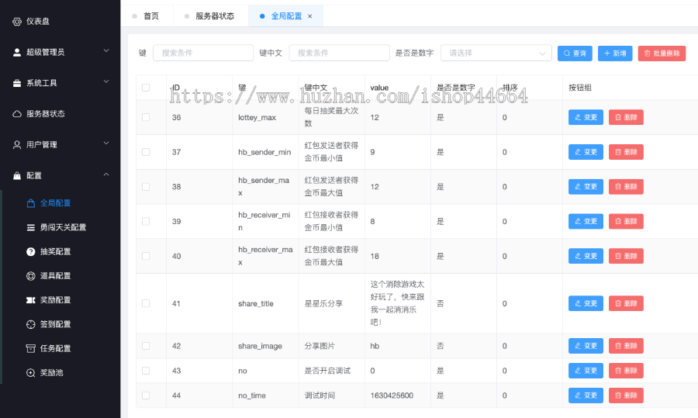This screenshot has width=698, height=418.
Task: Open 道具配置 in the sidebar
Action: 56,275
